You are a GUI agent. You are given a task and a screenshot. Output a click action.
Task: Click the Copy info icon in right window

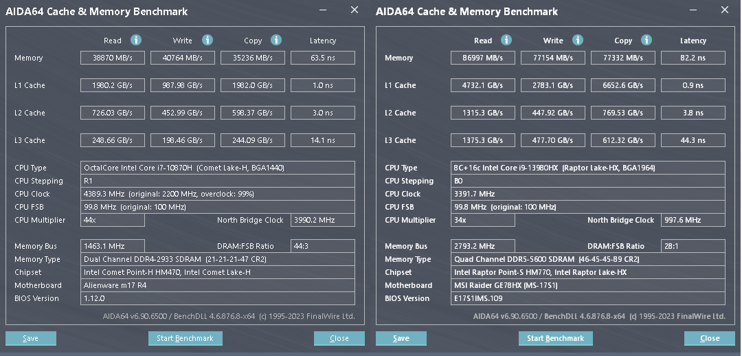pyautogui.click(x=647, y=41)
